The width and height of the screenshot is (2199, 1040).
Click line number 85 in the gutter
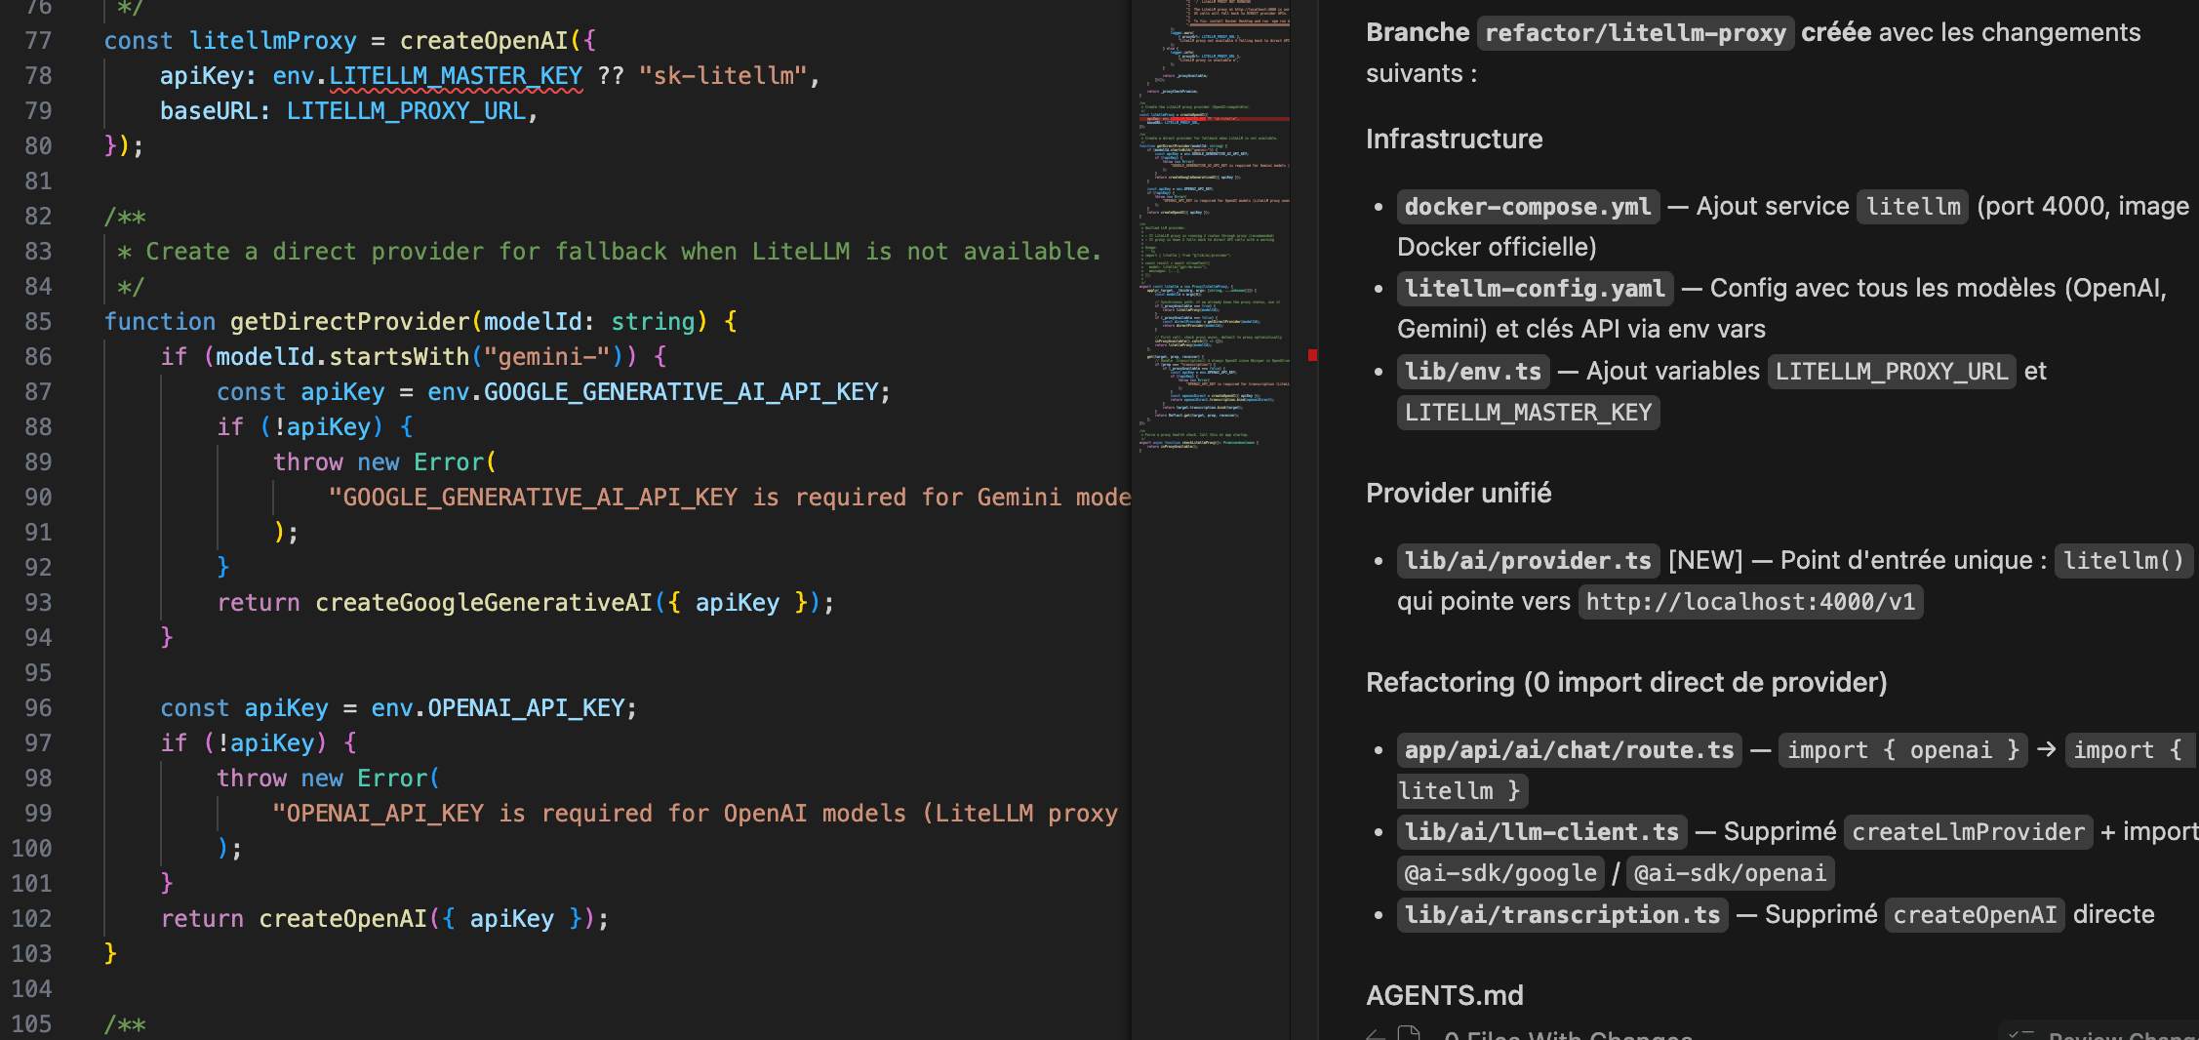tap(38, 322)
